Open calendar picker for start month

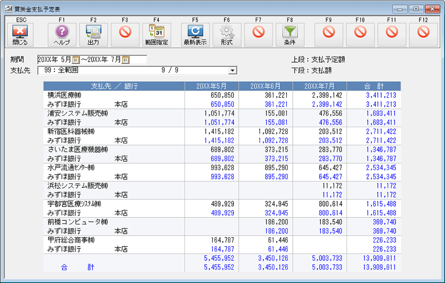click(76, 60)
